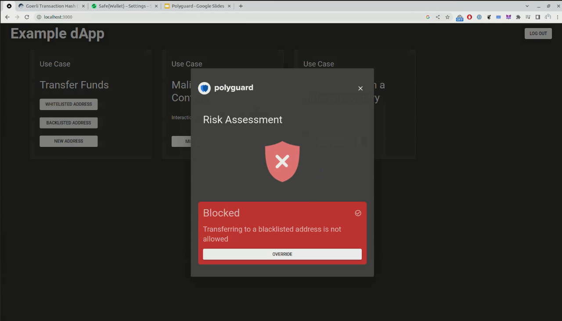Open the red stop-hand blocker extension

pyautogui.click(x=469, y=17)
